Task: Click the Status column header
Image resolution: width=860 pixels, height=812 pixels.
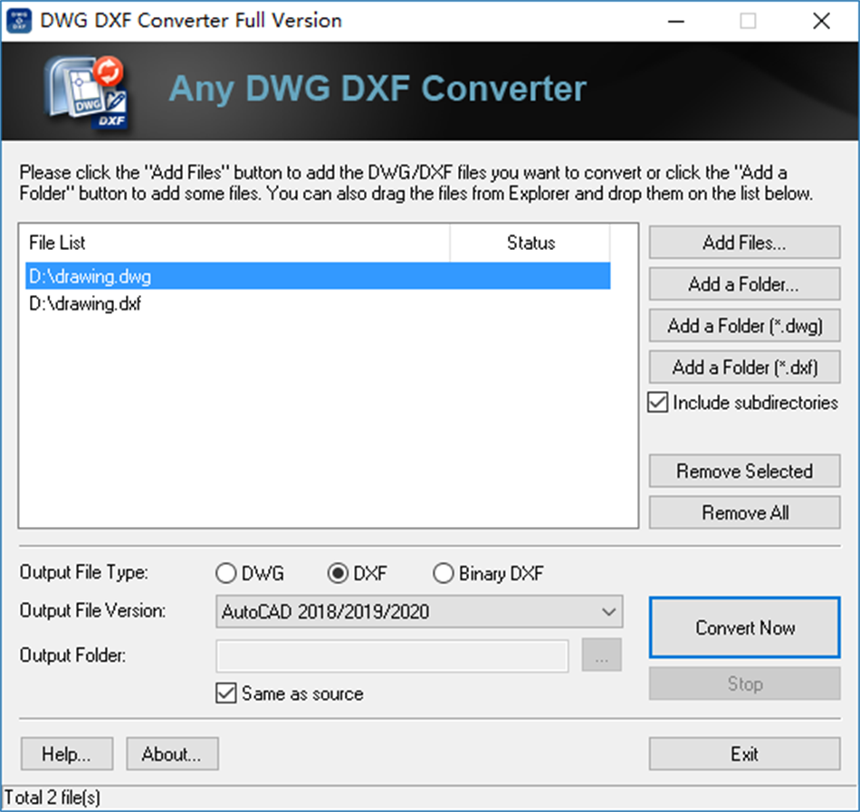Action: click(x=530, y=243)
